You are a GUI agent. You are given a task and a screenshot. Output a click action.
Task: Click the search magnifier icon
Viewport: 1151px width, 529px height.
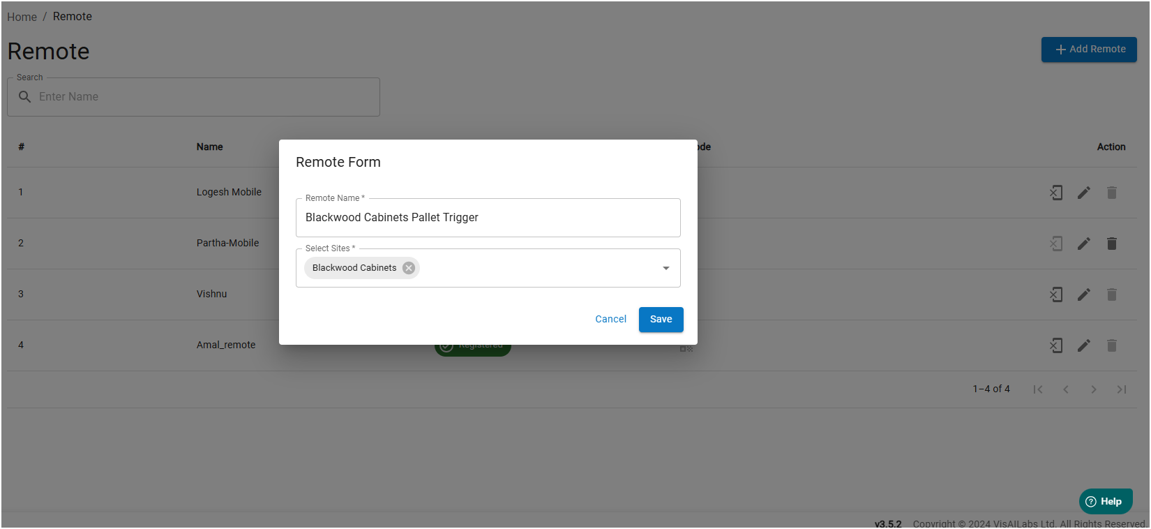pos(25,97)
